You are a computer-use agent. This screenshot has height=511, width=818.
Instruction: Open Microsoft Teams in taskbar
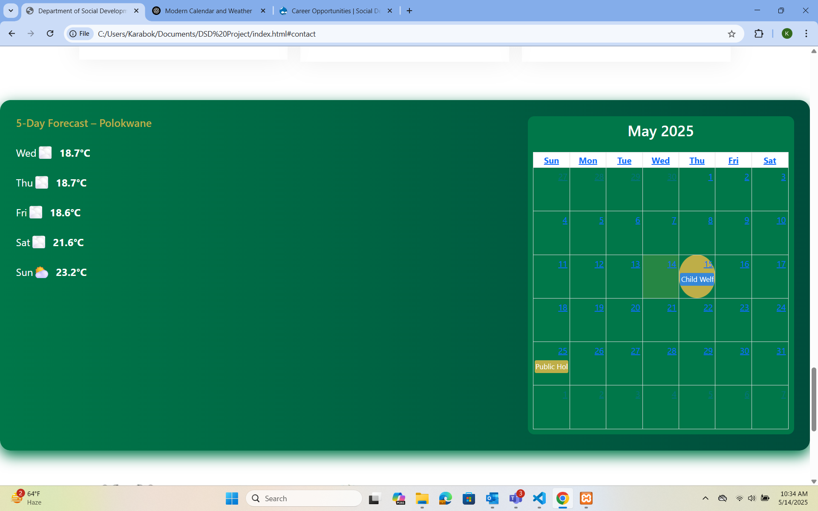(516, 498)
